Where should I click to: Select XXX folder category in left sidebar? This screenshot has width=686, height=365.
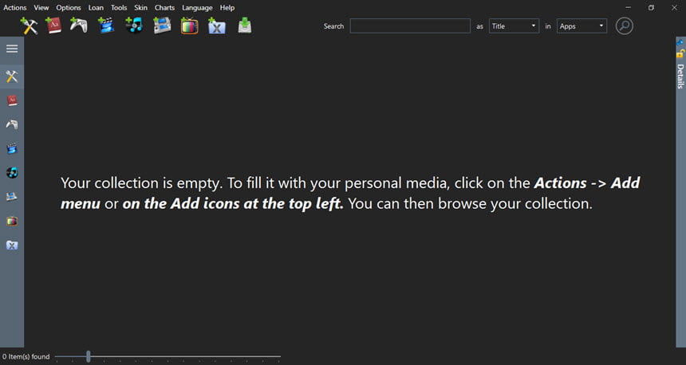point(12,245)
